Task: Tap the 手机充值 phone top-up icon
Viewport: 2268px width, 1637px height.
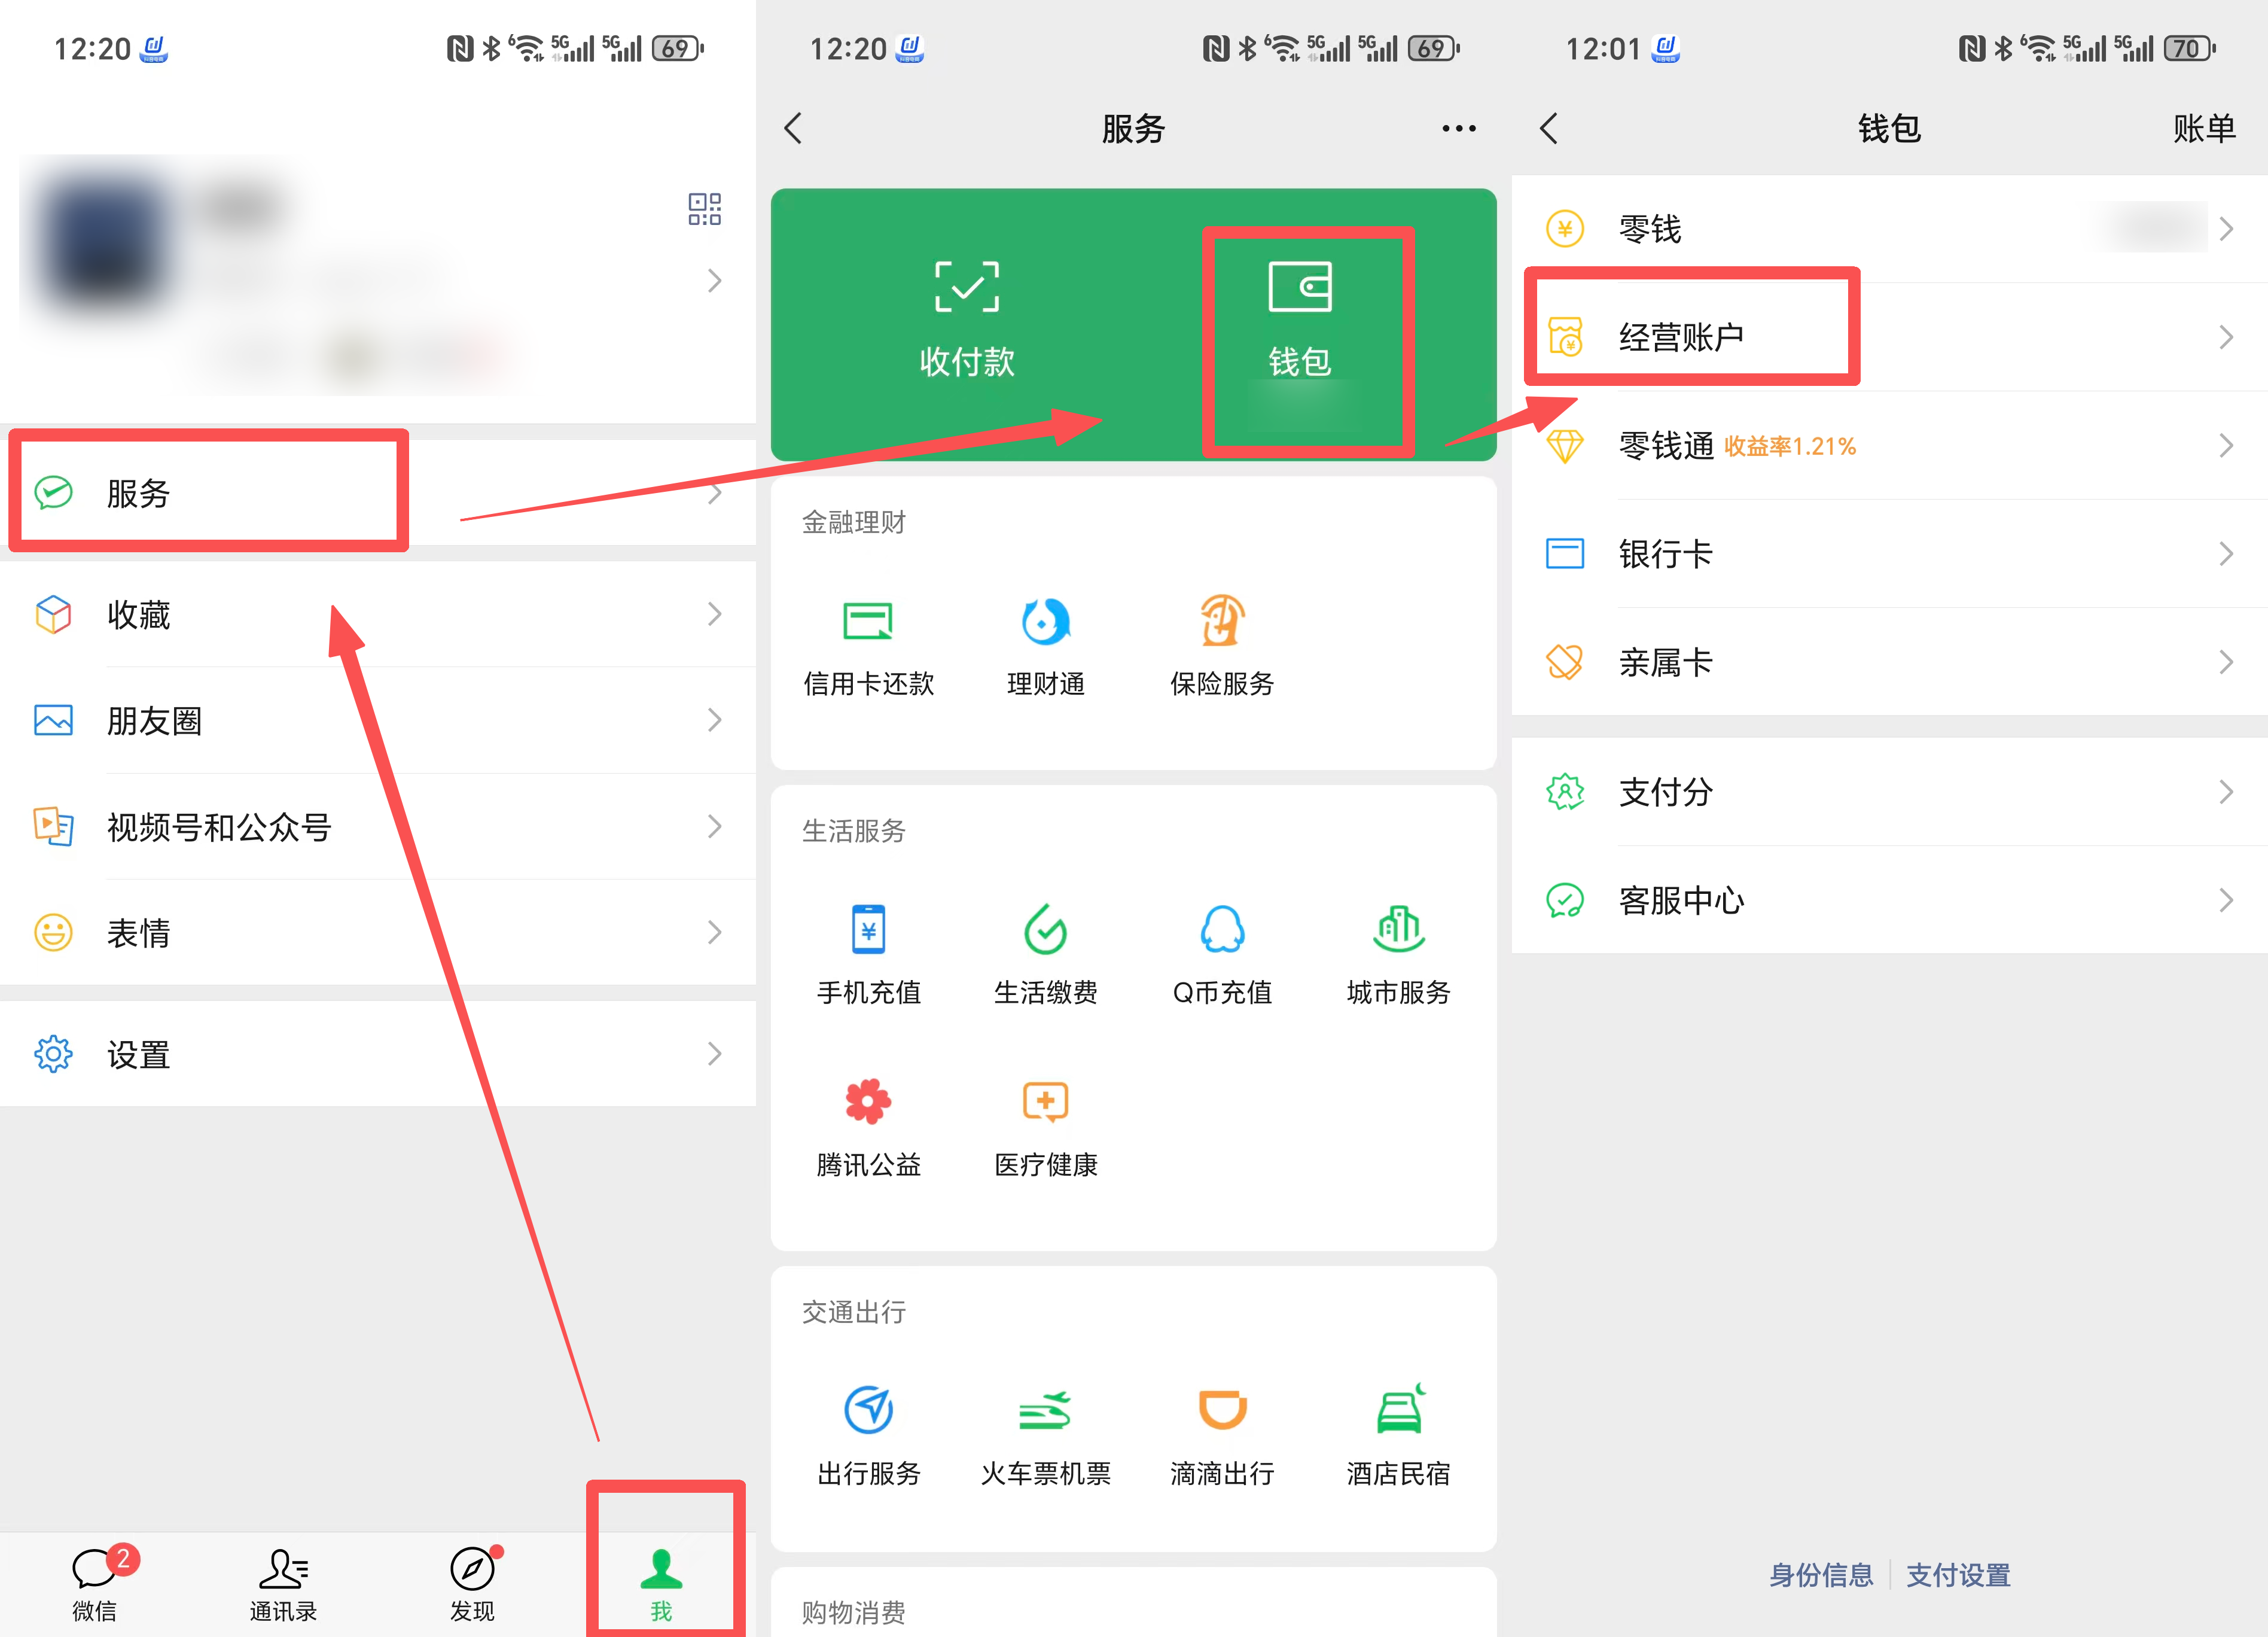Action: coord(868,930)
